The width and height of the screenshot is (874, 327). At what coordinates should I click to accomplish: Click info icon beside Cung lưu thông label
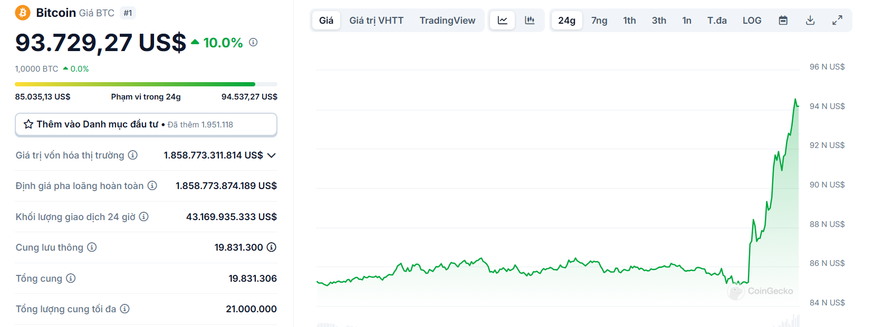(x=92, y=247)
